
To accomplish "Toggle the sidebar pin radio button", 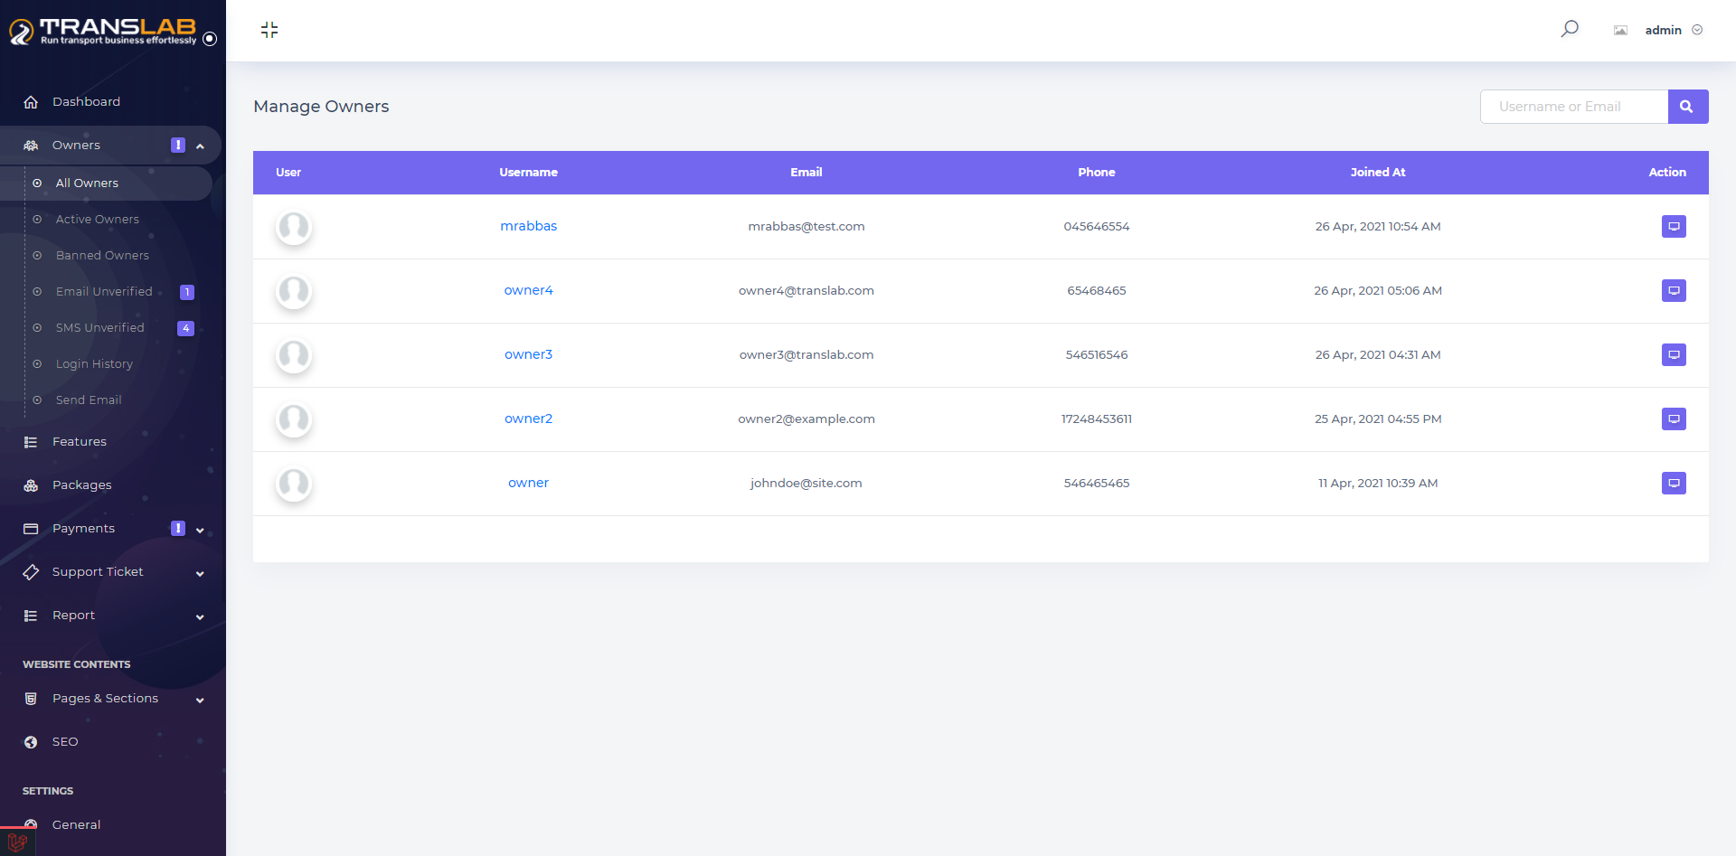I will click(210, 39).
